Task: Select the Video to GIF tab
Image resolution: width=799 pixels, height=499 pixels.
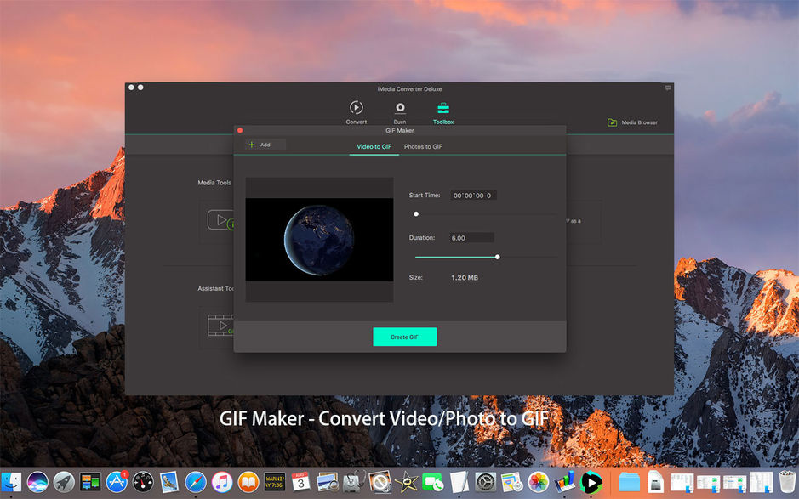Action: (373, 146)
